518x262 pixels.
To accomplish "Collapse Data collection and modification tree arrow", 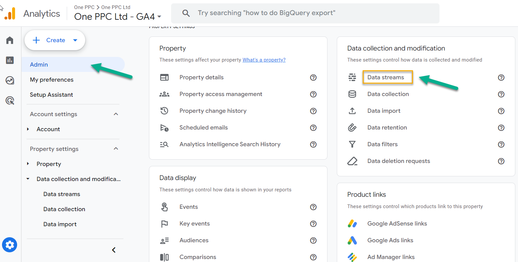I will (x=28, y=179).
